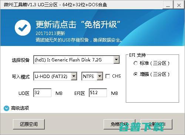Click the 还原空间 button
Image resolution: width=185 pixels, height=135 pixels.
[29, 124]
